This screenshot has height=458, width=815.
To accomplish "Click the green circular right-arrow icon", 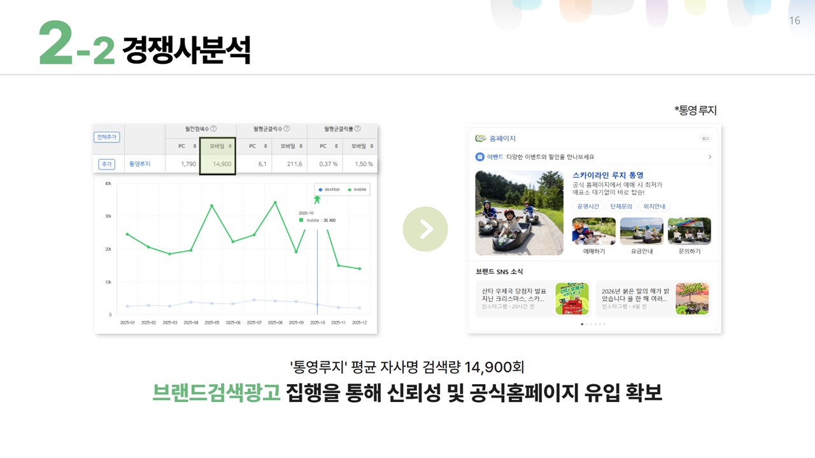I will [x=425, y=229].
